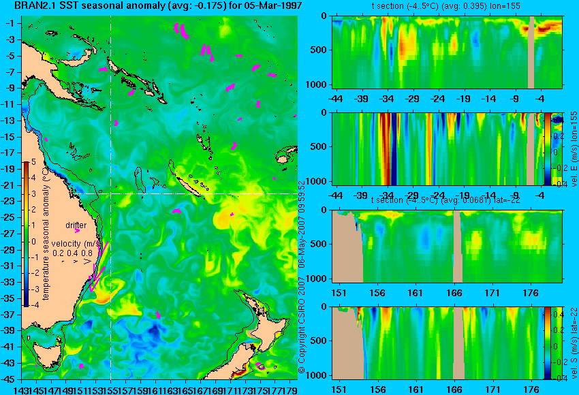Click the lat=-22 temperature section title
The height and width of the screenshot is (395, 579).
point(445,200)
